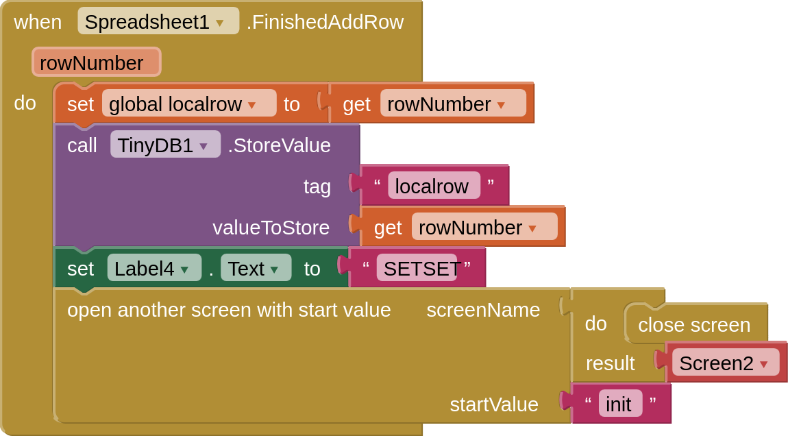Open the global localrow variable dropdown
The width and height of the screenshot is (788, 436).
pyautogui.click(x=251, y=105)
